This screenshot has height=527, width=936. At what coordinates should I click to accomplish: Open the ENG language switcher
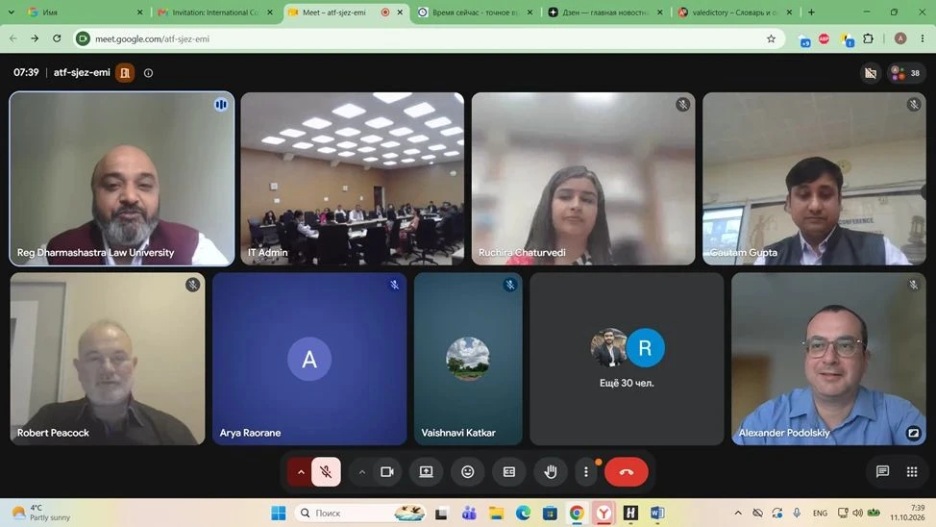pos(820,513)
